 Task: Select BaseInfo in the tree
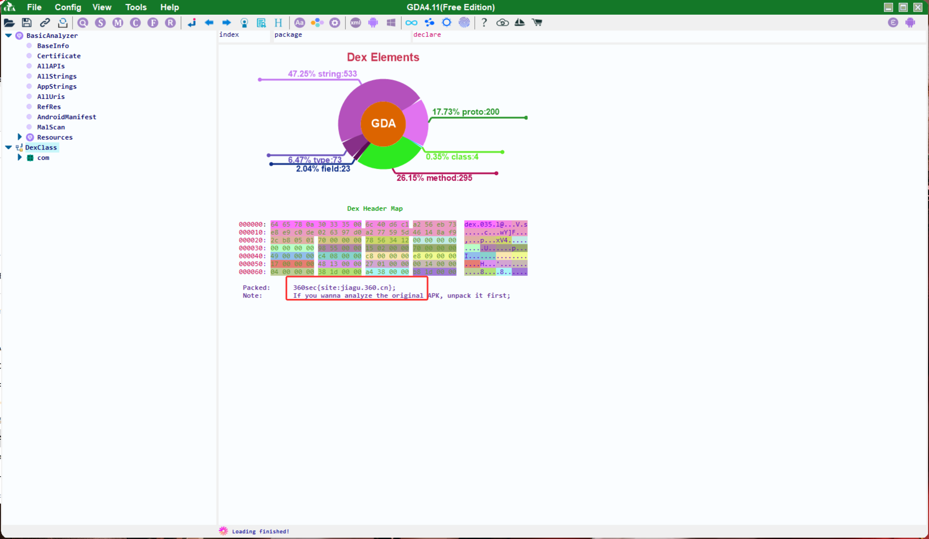point(53,46)
